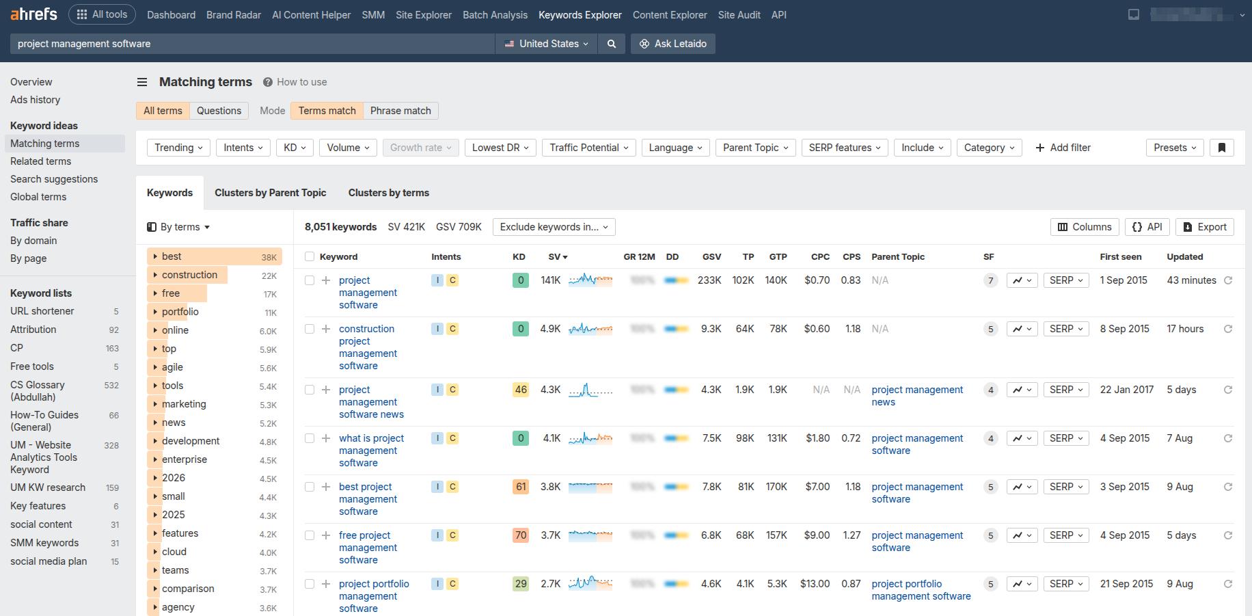This screenshot has height=616, width=1252.
Task: Click the bookmark icon next to Presets
Action: click(x=1222, y=148)
